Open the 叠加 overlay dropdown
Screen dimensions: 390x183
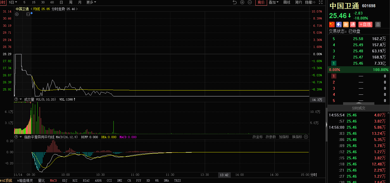tap(274, 2)
